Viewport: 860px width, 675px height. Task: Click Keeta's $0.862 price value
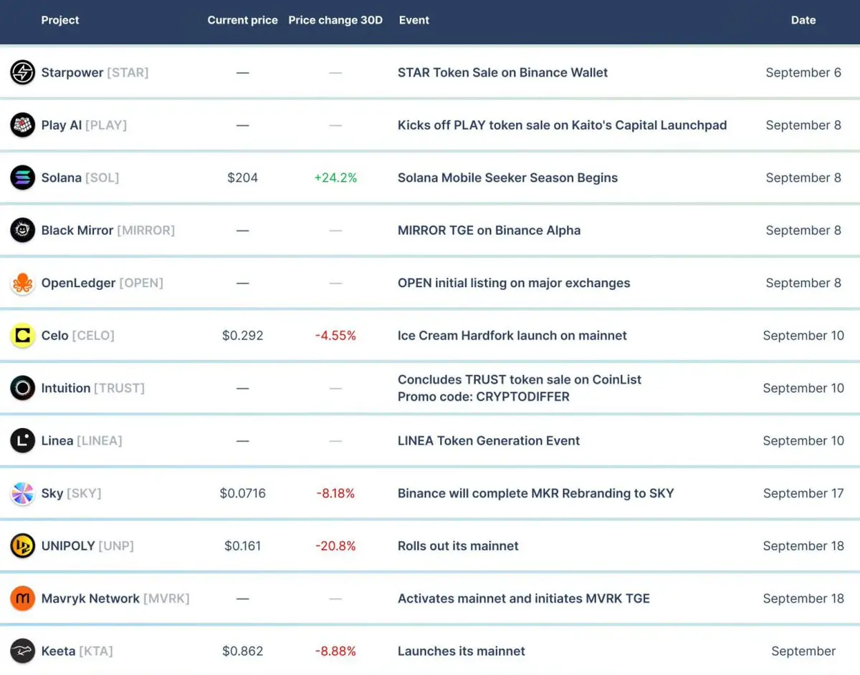[242, 651]
